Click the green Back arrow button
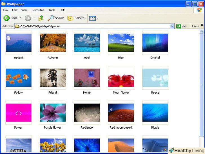This screenshot has width=205, height=154. (x=6, y=18)
